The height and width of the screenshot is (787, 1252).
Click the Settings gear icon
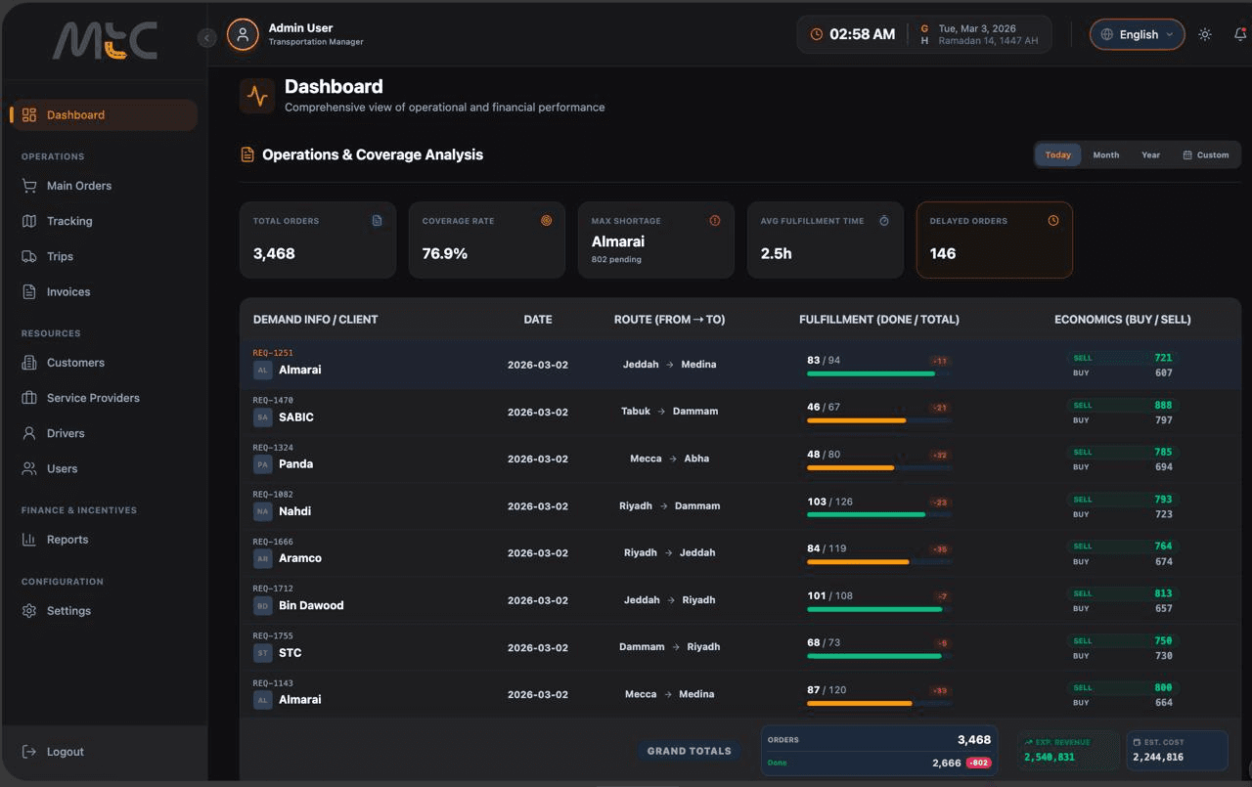[29, 611]
